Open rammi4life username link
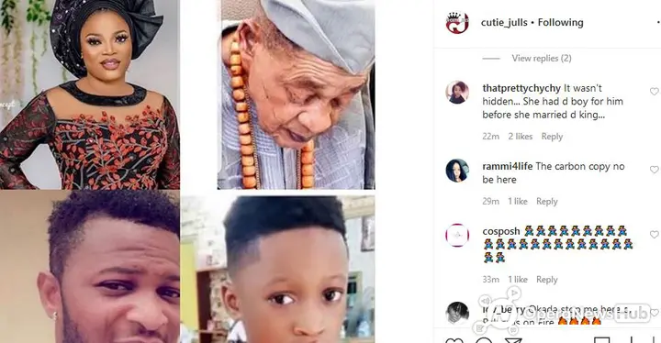Screen dimensions: 661x343 click(508, 166)
